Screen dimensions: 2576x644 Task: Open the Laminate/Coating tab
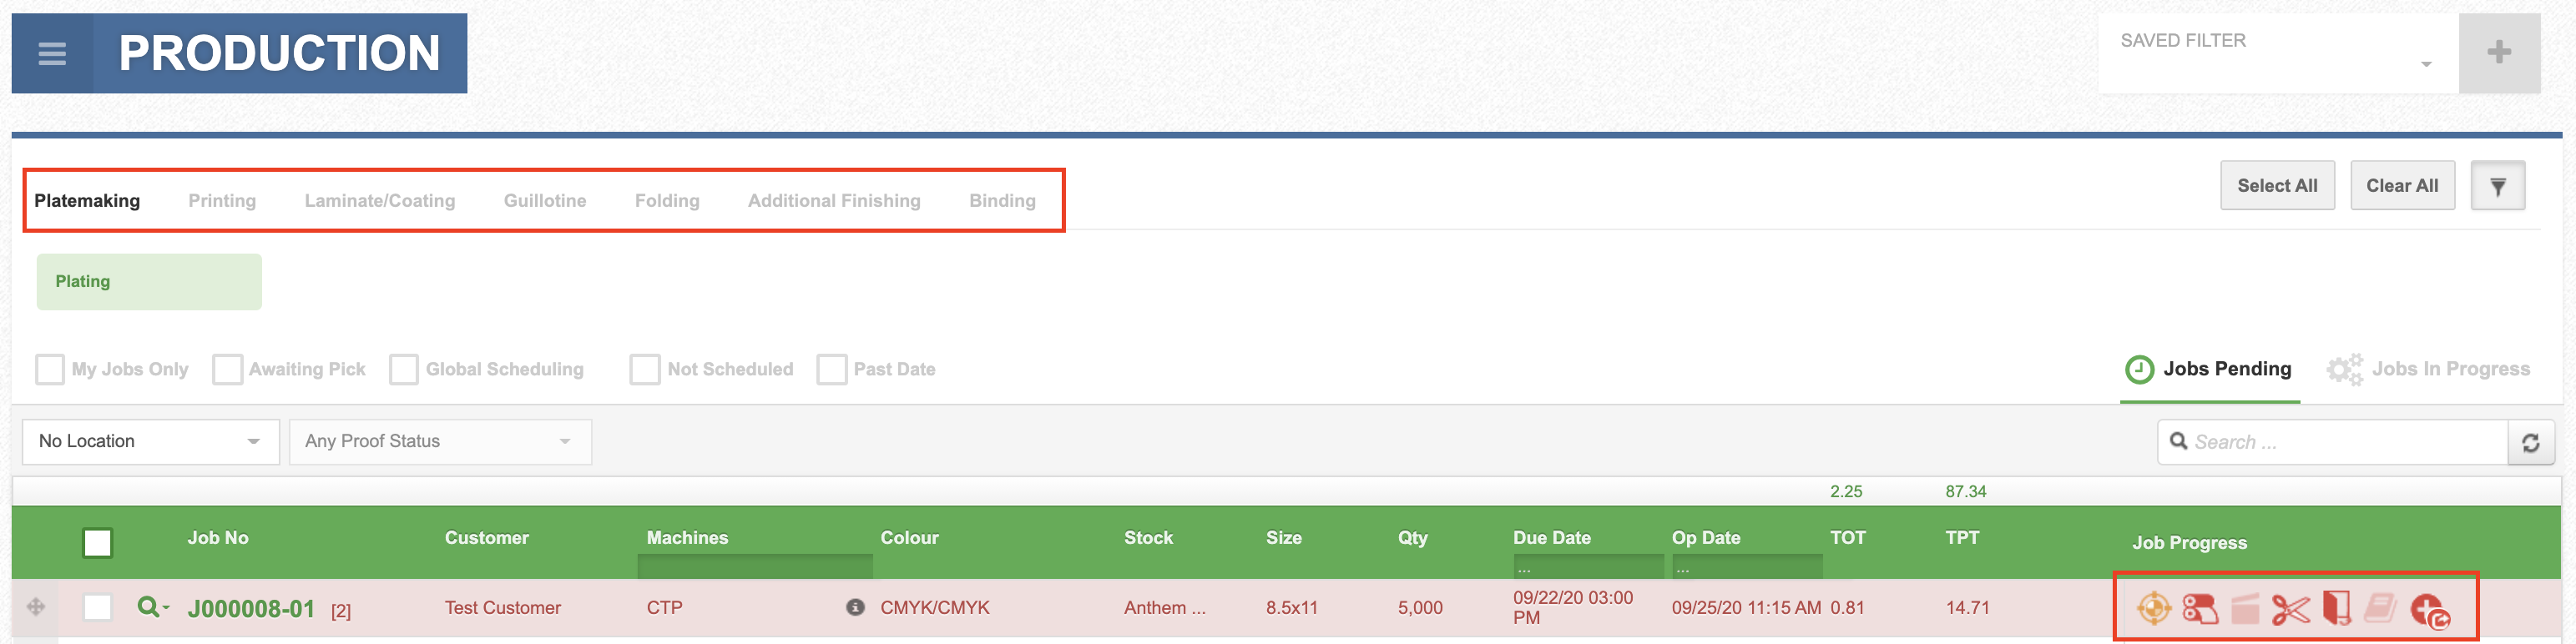380,201
